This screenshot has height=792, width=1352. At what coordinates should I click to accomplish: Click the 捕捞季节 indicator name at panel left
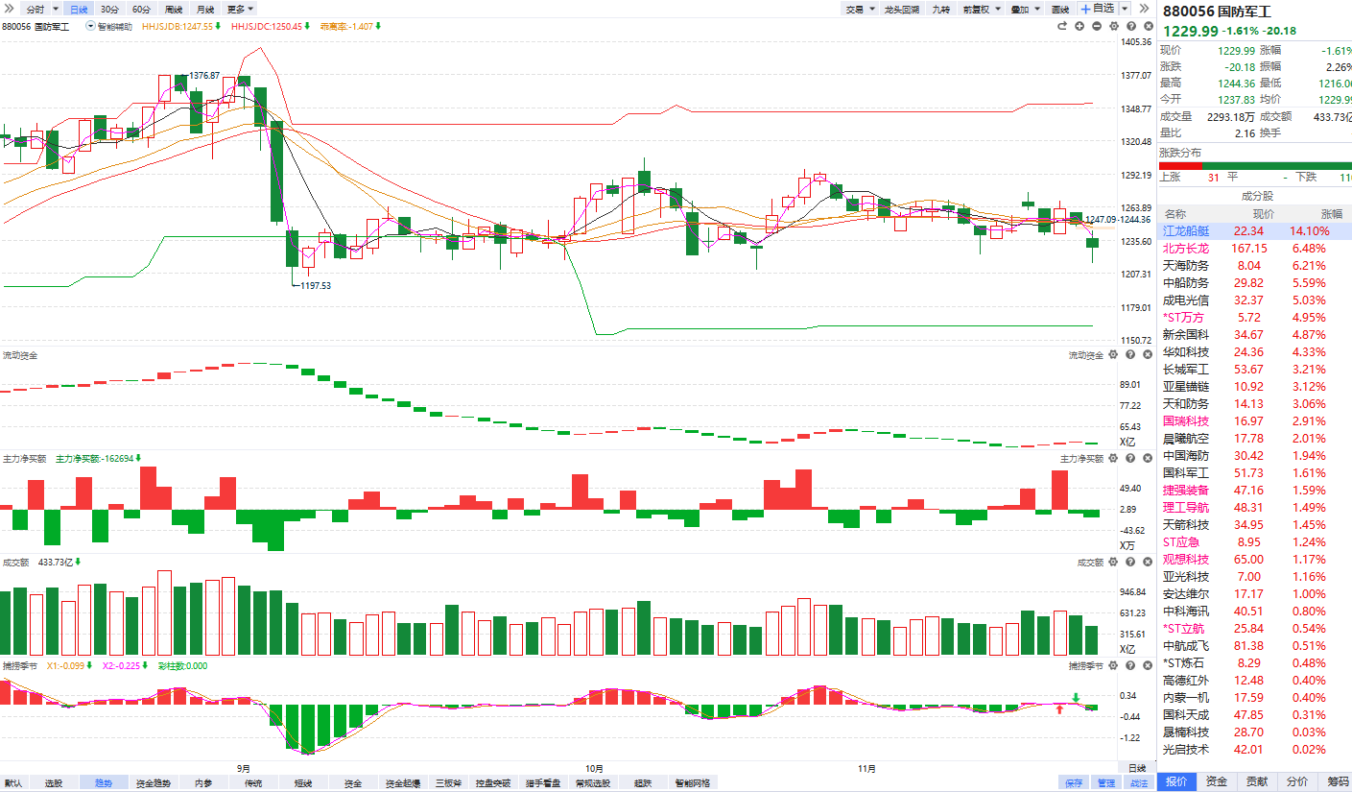[20, 665]
